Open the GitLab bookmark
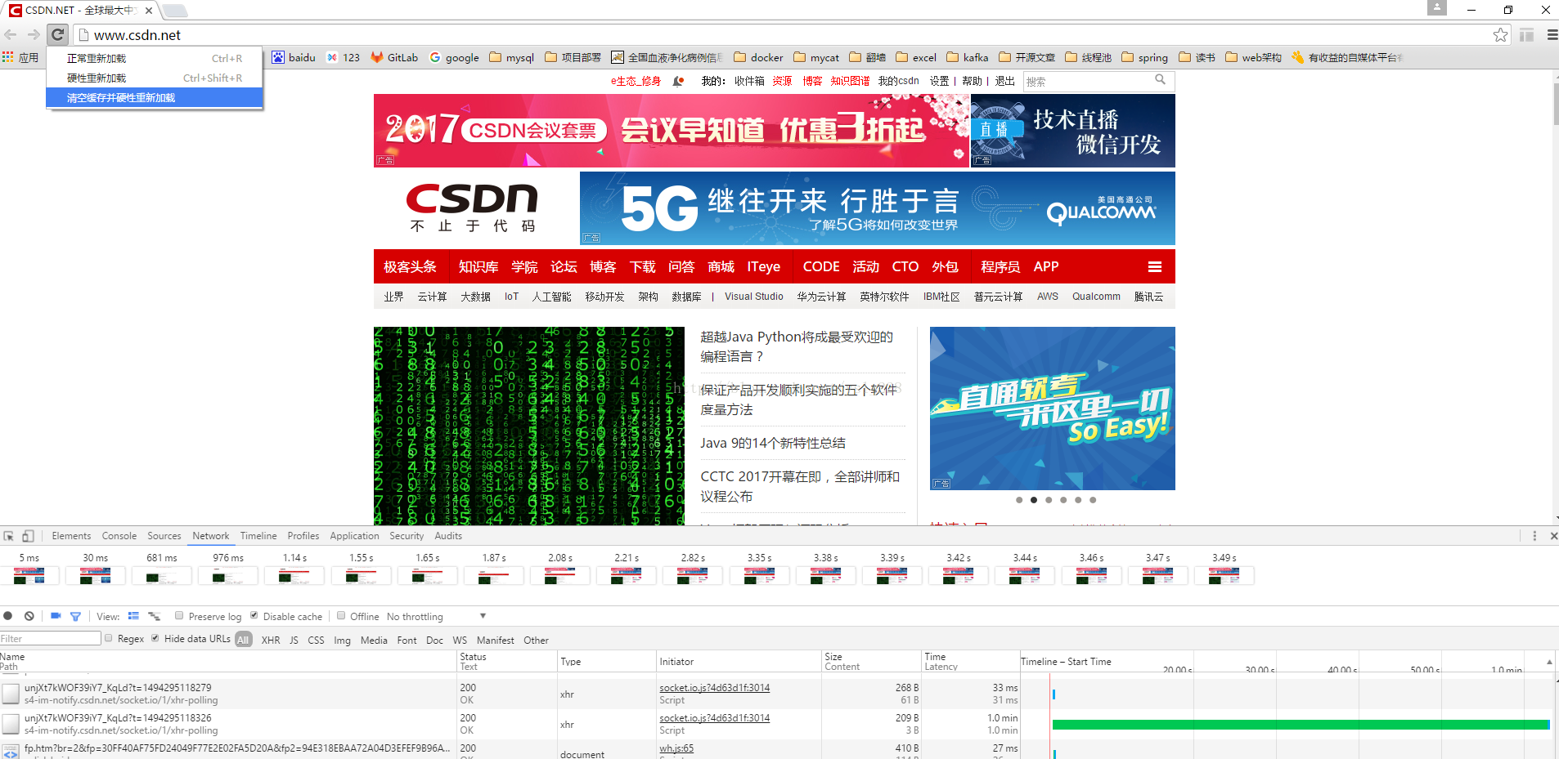1559x759 pixels. click(394, 57)
